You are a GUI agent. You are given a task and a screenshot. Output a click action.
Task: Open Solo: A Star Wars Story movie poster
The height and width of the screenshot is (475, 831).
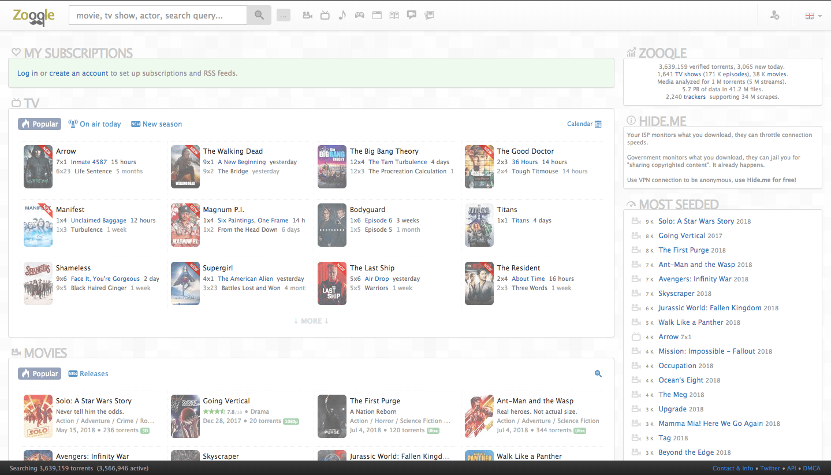38,416
